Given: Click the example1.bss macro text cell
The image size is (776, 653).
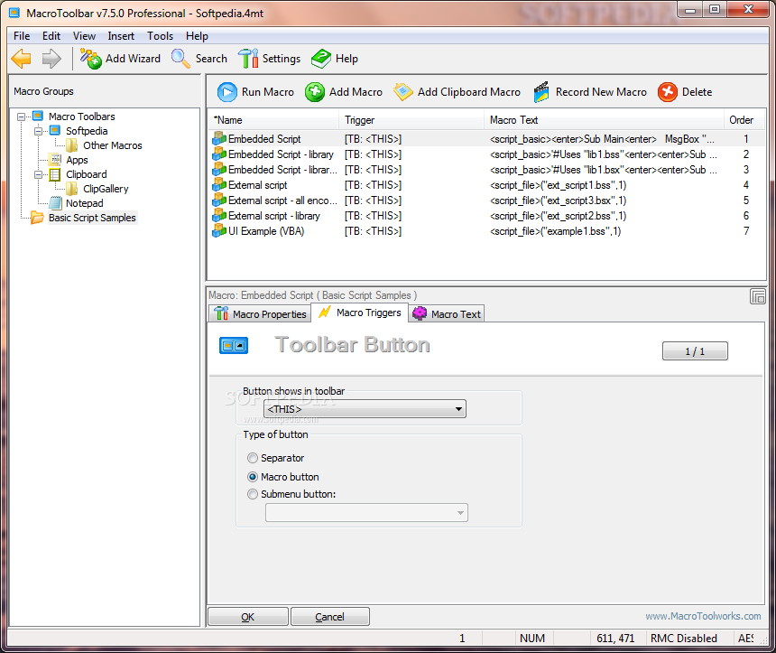Looking at the screenshot, I should coord(555,231).
